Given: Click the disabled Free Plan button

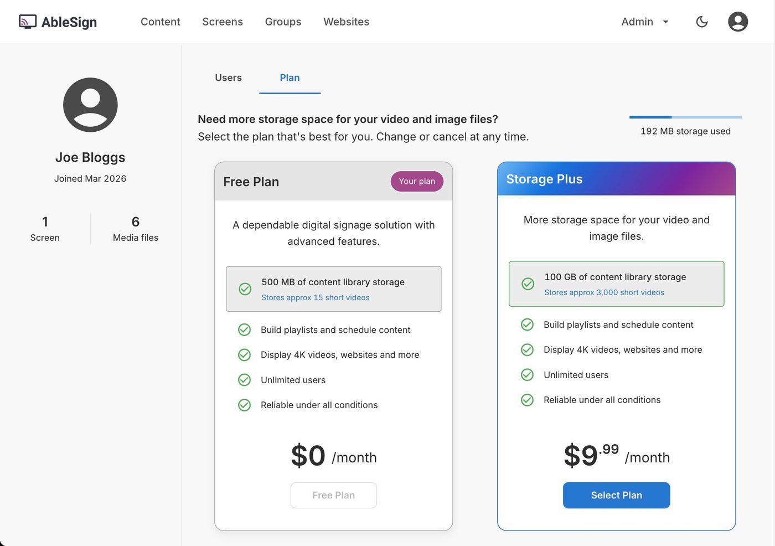Looking at the screenshot, I should coord(333,495).
